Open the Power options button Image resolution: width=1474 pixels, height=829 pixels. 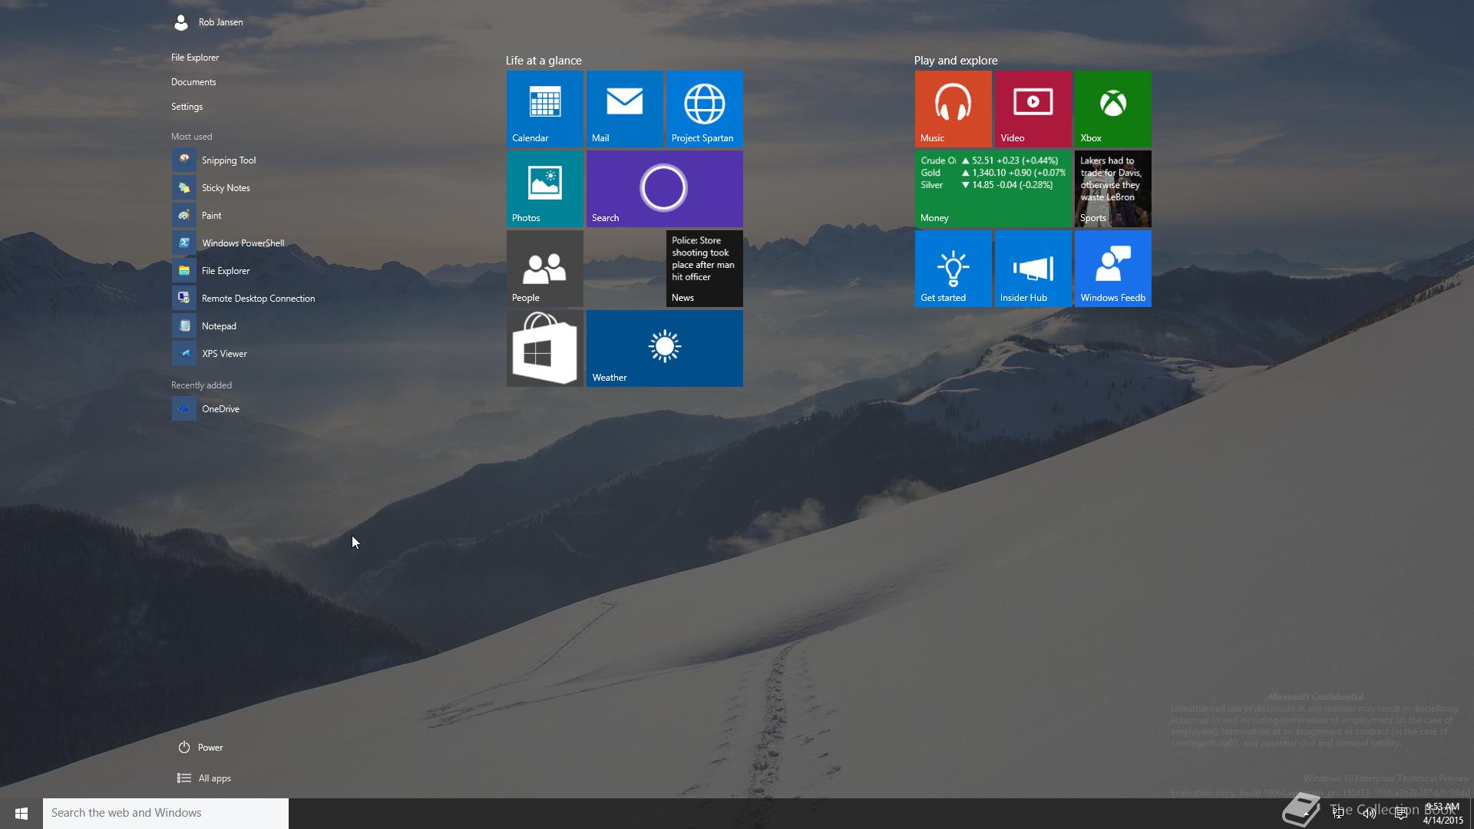click(x=200, y=748)
